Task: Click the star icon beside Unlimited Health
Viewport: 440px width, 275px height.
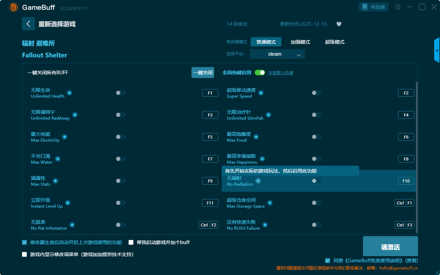Action: point(69,93)
